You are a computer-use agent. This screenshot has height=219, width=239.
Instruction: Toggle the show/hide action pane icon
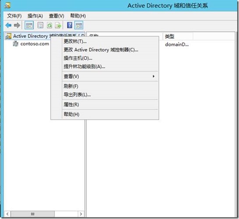79,25
